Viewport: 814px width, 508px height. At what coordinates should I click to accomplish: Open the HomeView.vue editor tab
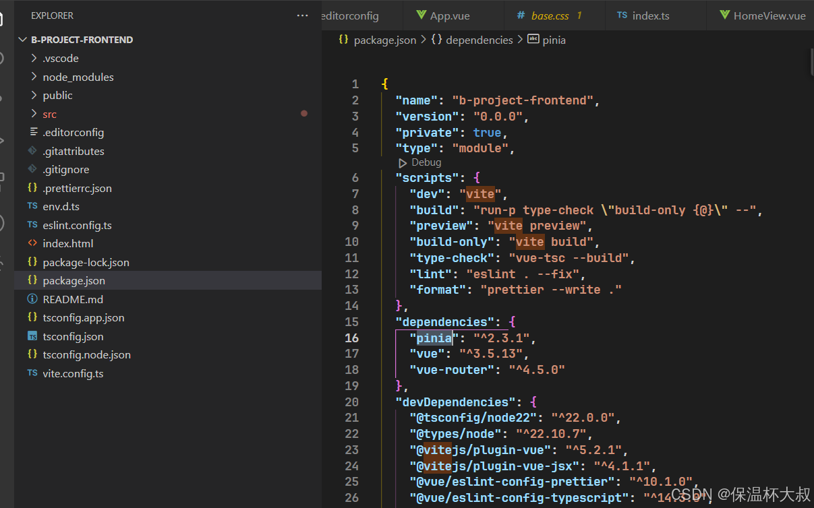[769, 15]
